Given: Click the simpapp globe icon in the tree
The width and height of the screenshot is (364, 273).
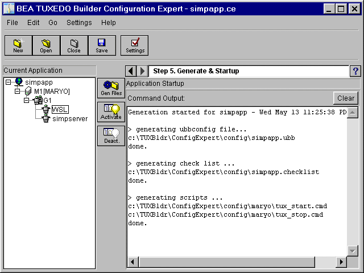Looking at the screenshot, I should click(19, 82).
